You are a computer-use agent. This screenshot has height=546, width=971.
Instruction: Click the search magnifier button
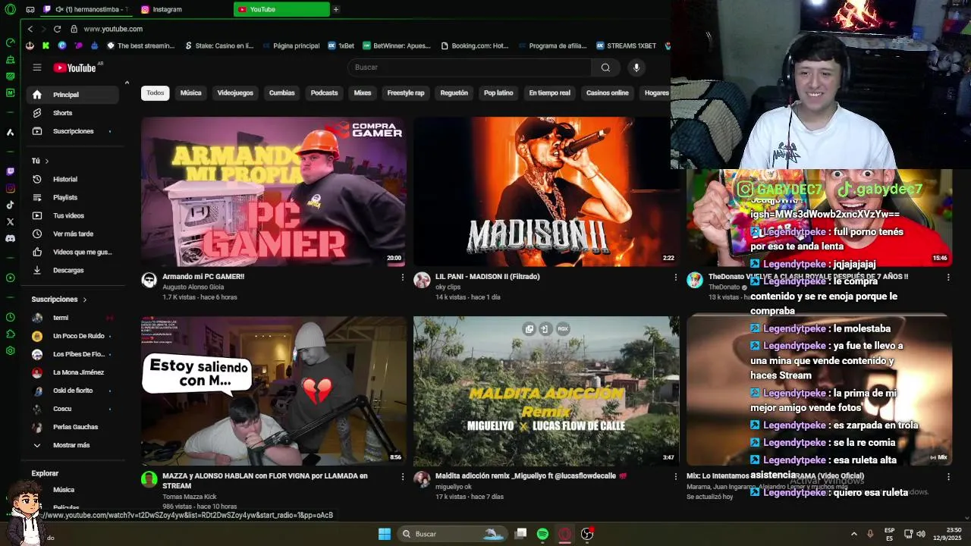(x=605, y=67)
